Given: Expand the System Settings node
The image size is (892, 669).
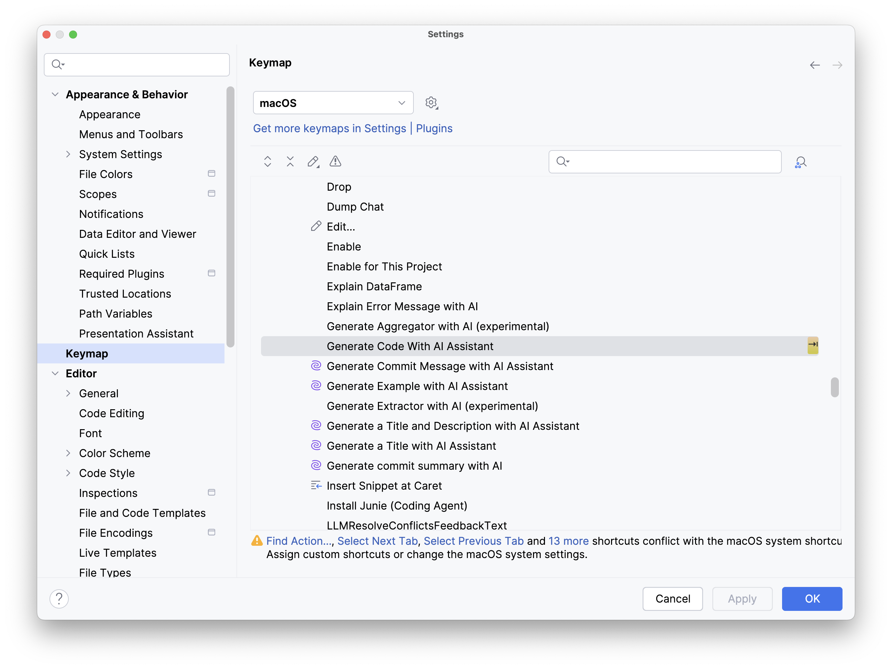Looking at the screenshot, I should (68, 154).
